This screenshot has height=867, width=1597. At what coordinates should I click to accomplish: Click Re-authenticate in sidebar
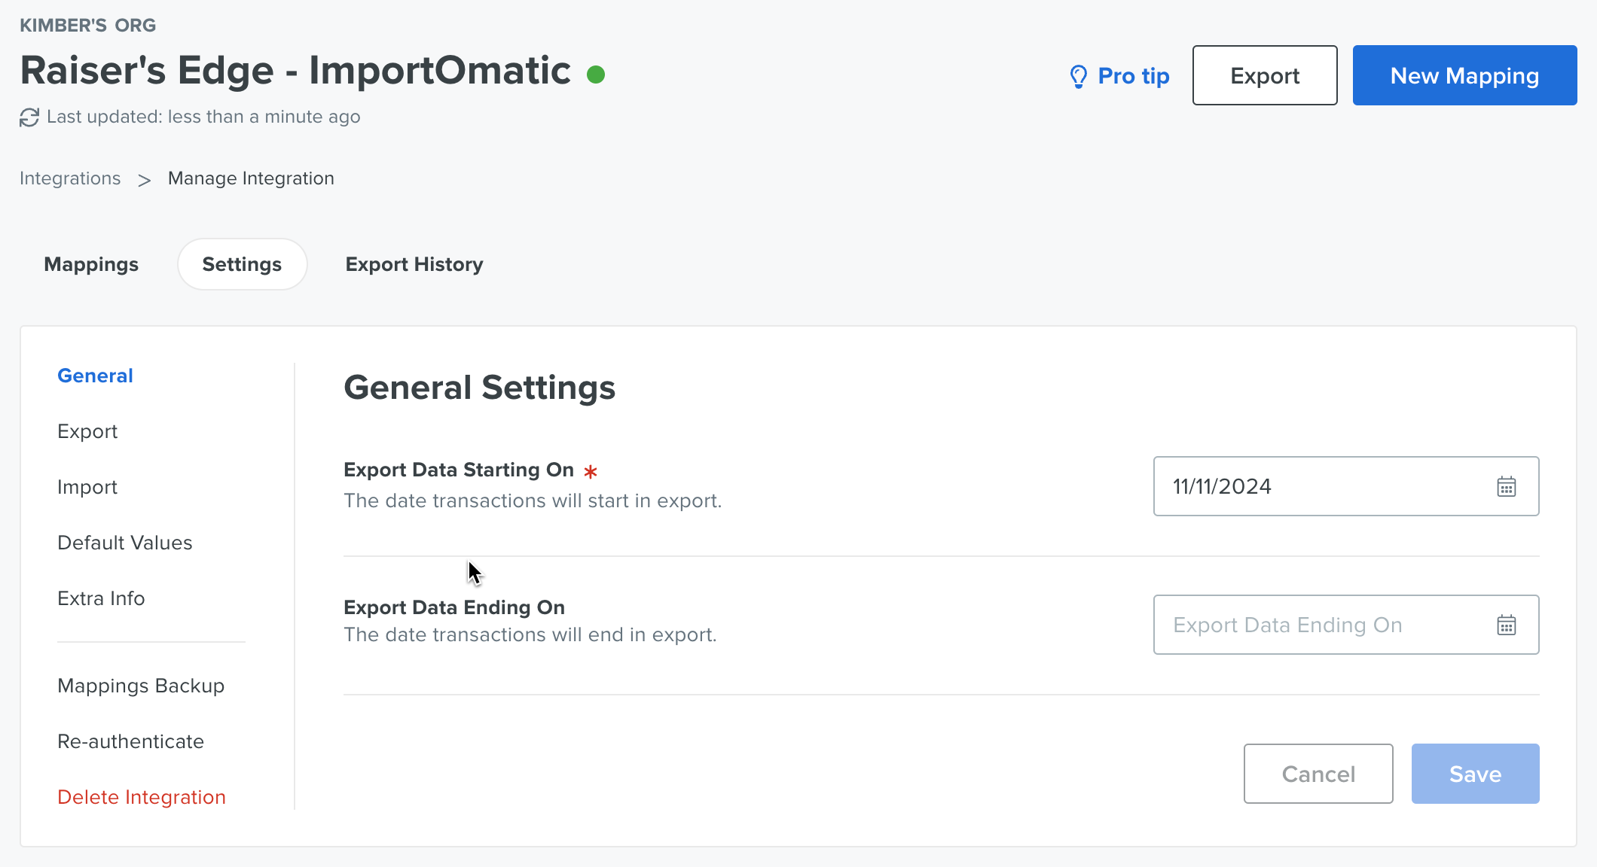tap(130, 741)
